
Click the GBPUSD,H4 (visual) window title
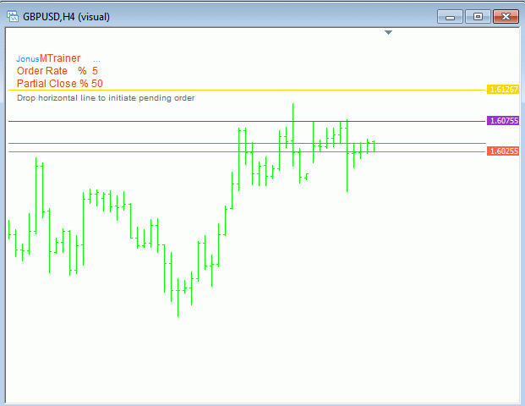point(66,17)
